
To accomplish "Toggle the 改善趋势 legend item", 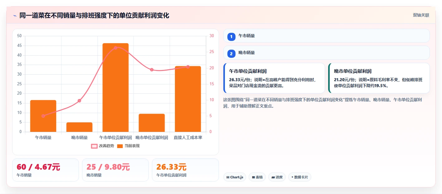I will pyautogui.click(x=102, y=146).
